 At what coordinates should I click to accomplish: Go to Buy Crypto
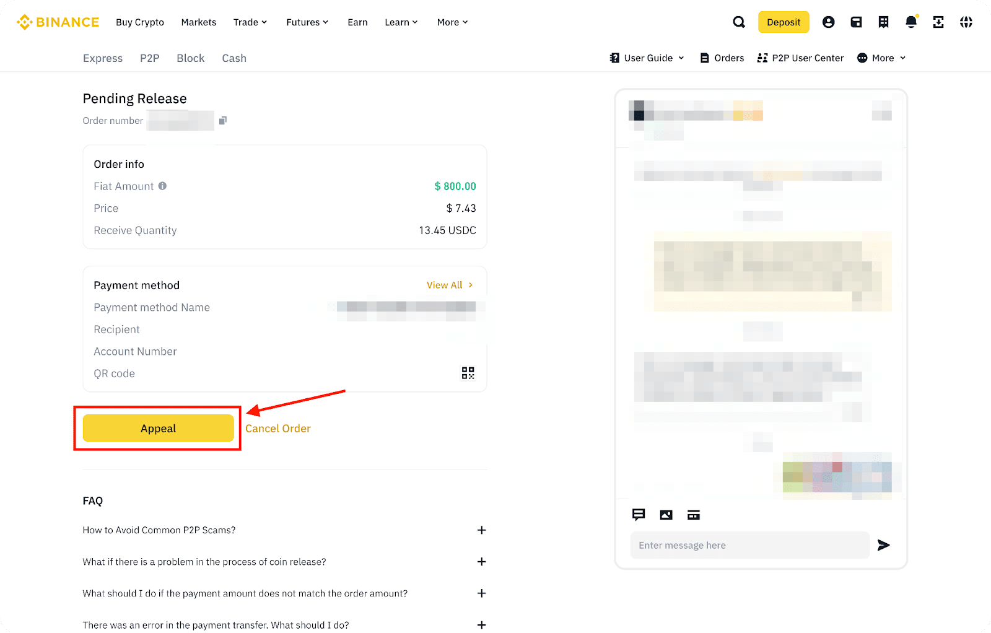point(140,22)
